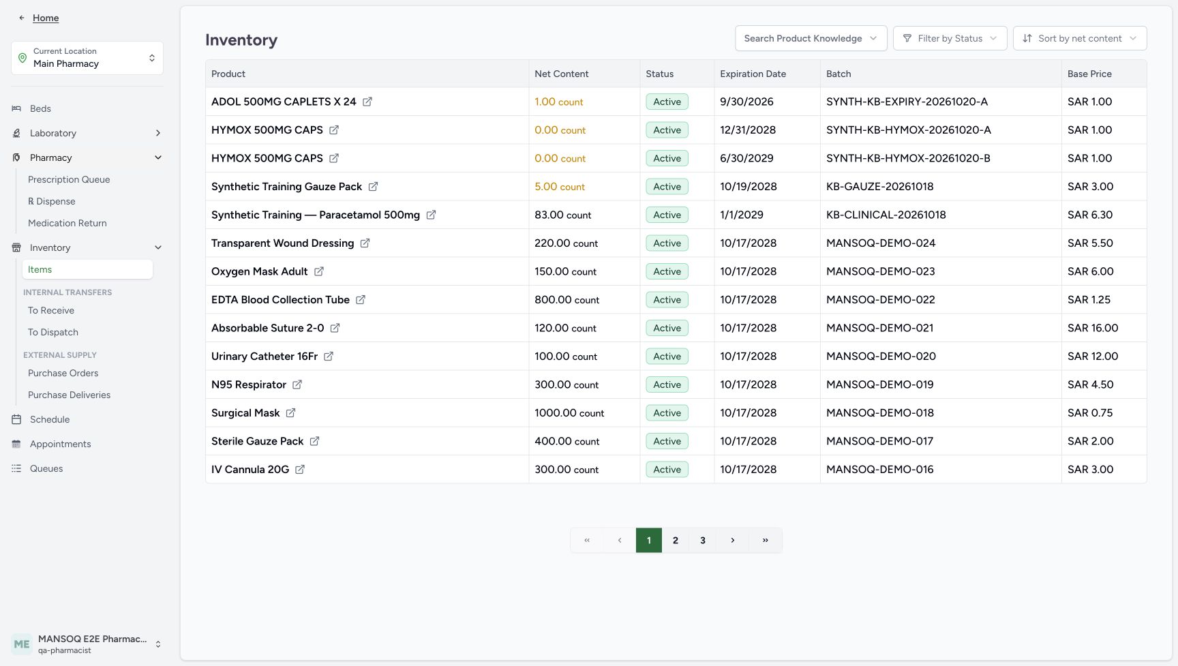Open To Receive internal transfers
The height and width of the screenshot is (666, 1178).
tap(51, 310)
